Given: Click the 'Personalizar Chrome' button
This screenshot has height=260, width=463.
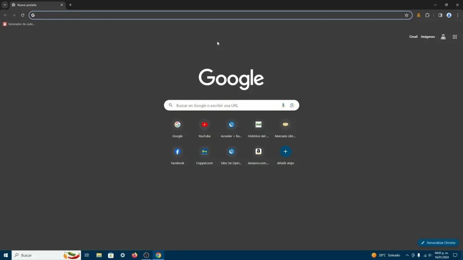Looking at the screenshot, I should point(438,242).
